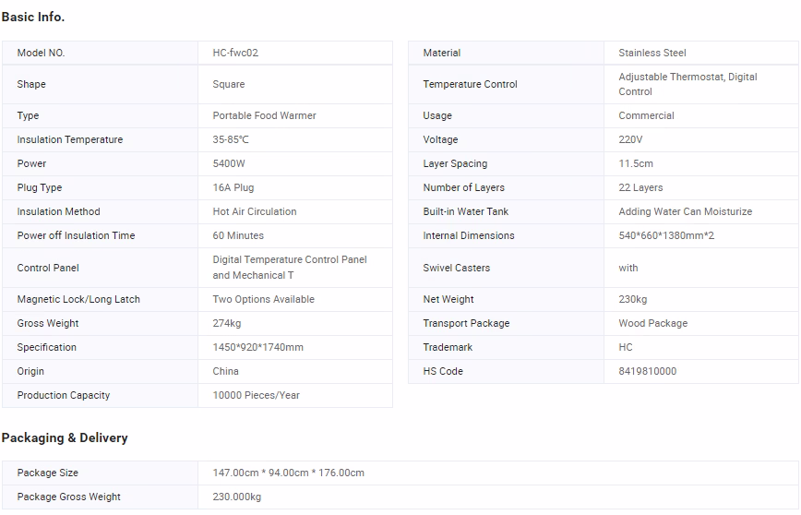801x515 pixels.
Task: Select the 10000 Pieces/Year production capacity
Action: 256,395
